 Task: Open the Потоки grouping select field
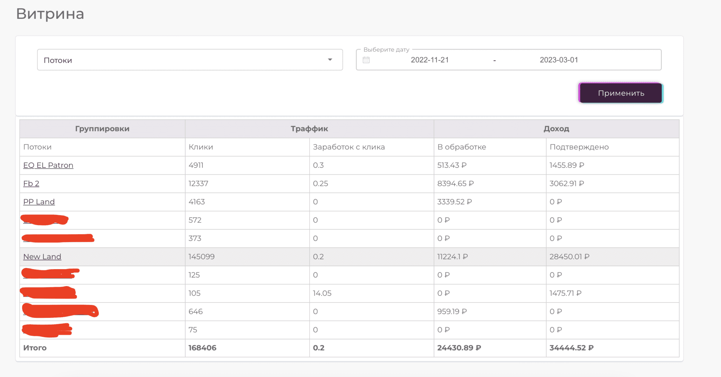click(181, 60)
